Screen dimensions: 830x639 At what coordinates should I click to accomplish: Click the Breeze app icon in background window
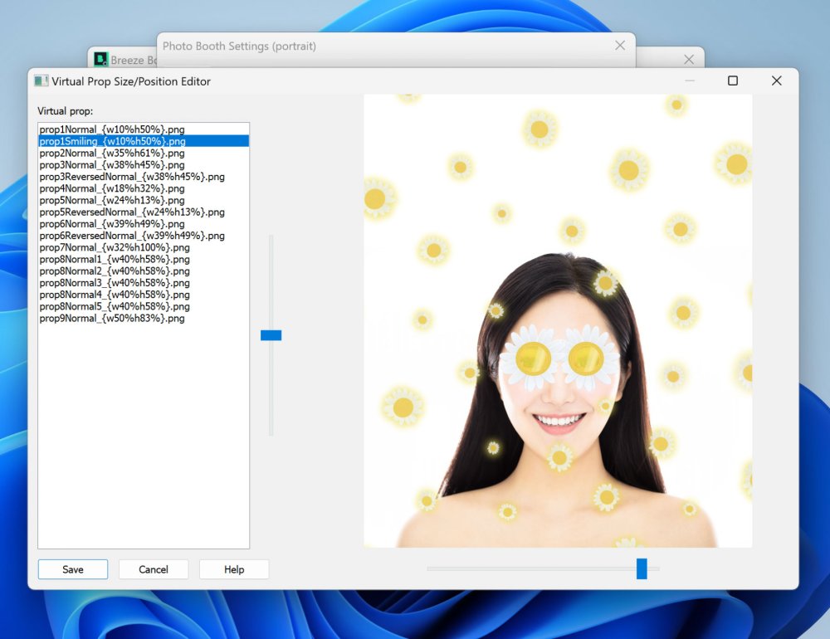(x=101, y=60)
